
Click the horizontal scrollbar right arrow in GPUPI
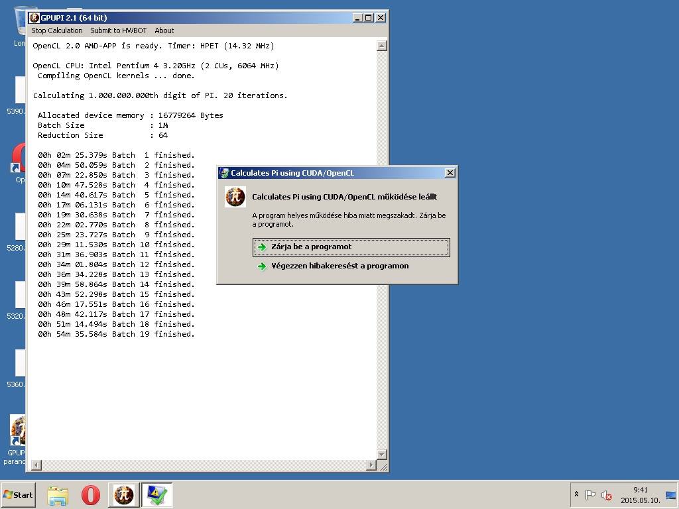(371, 465)
